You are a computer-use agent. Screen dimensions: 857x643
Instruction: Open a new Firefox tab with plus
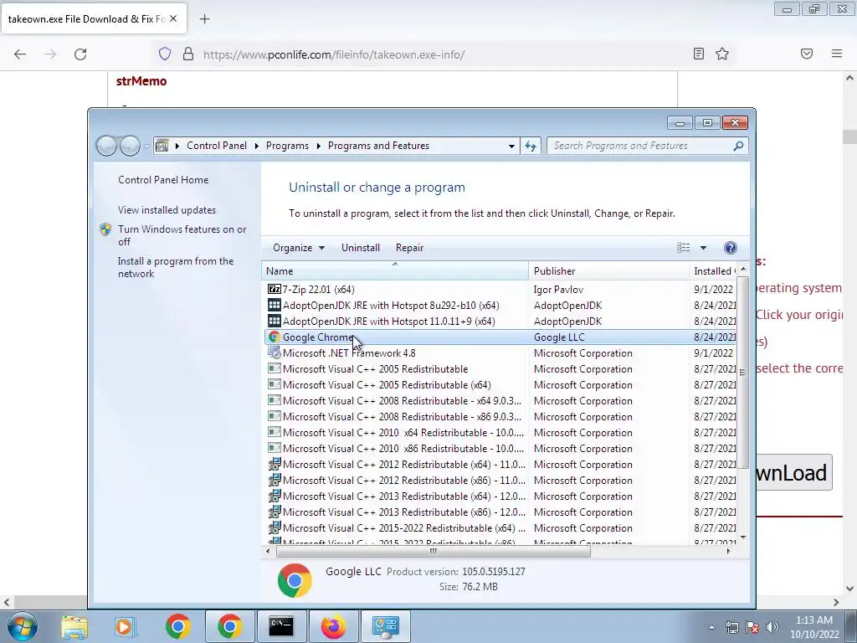point(204,19)
